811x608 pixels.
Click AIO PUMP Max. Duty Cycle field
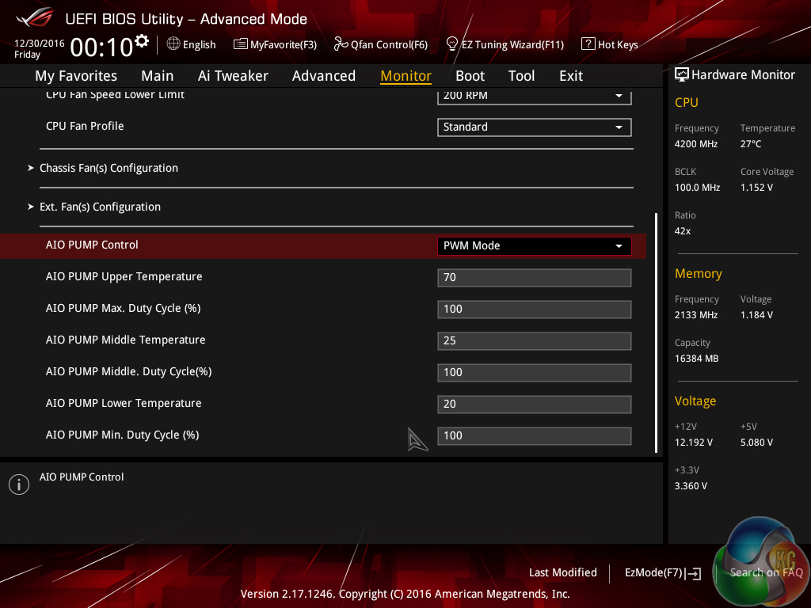[535, 310]
